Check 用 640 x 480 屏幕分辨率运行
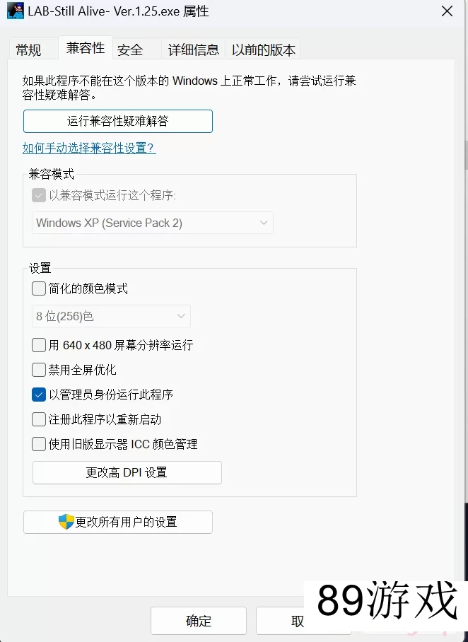 39,345
